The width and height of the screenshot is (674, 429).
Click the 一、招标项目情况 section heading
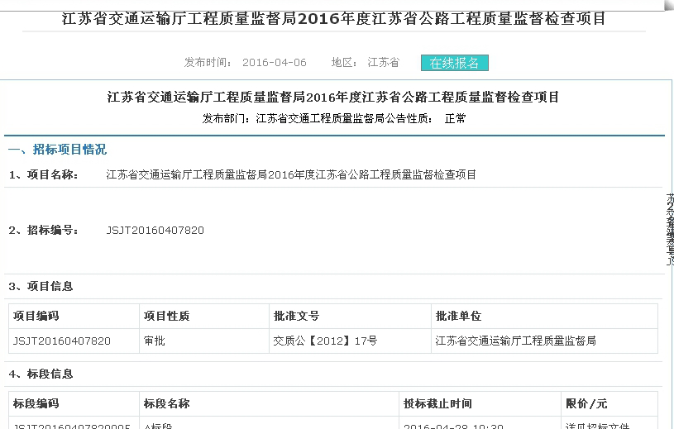pyautogui.click(x=57, y=150)
